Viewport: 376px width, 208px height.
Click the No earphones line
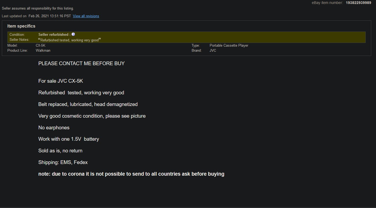pos(54,128)
